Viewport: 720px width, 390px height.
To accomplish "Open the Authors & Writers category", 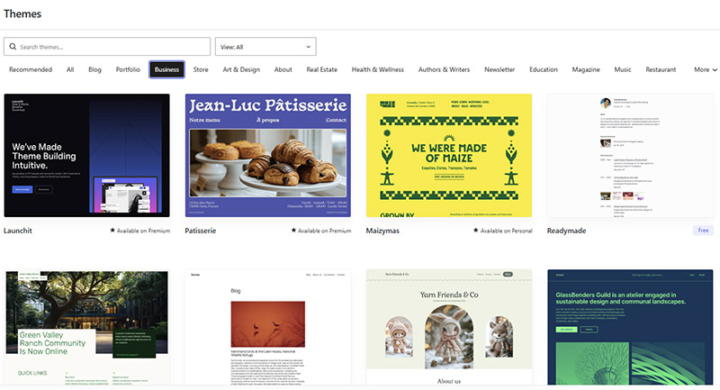I will click(x=444, y=69).
